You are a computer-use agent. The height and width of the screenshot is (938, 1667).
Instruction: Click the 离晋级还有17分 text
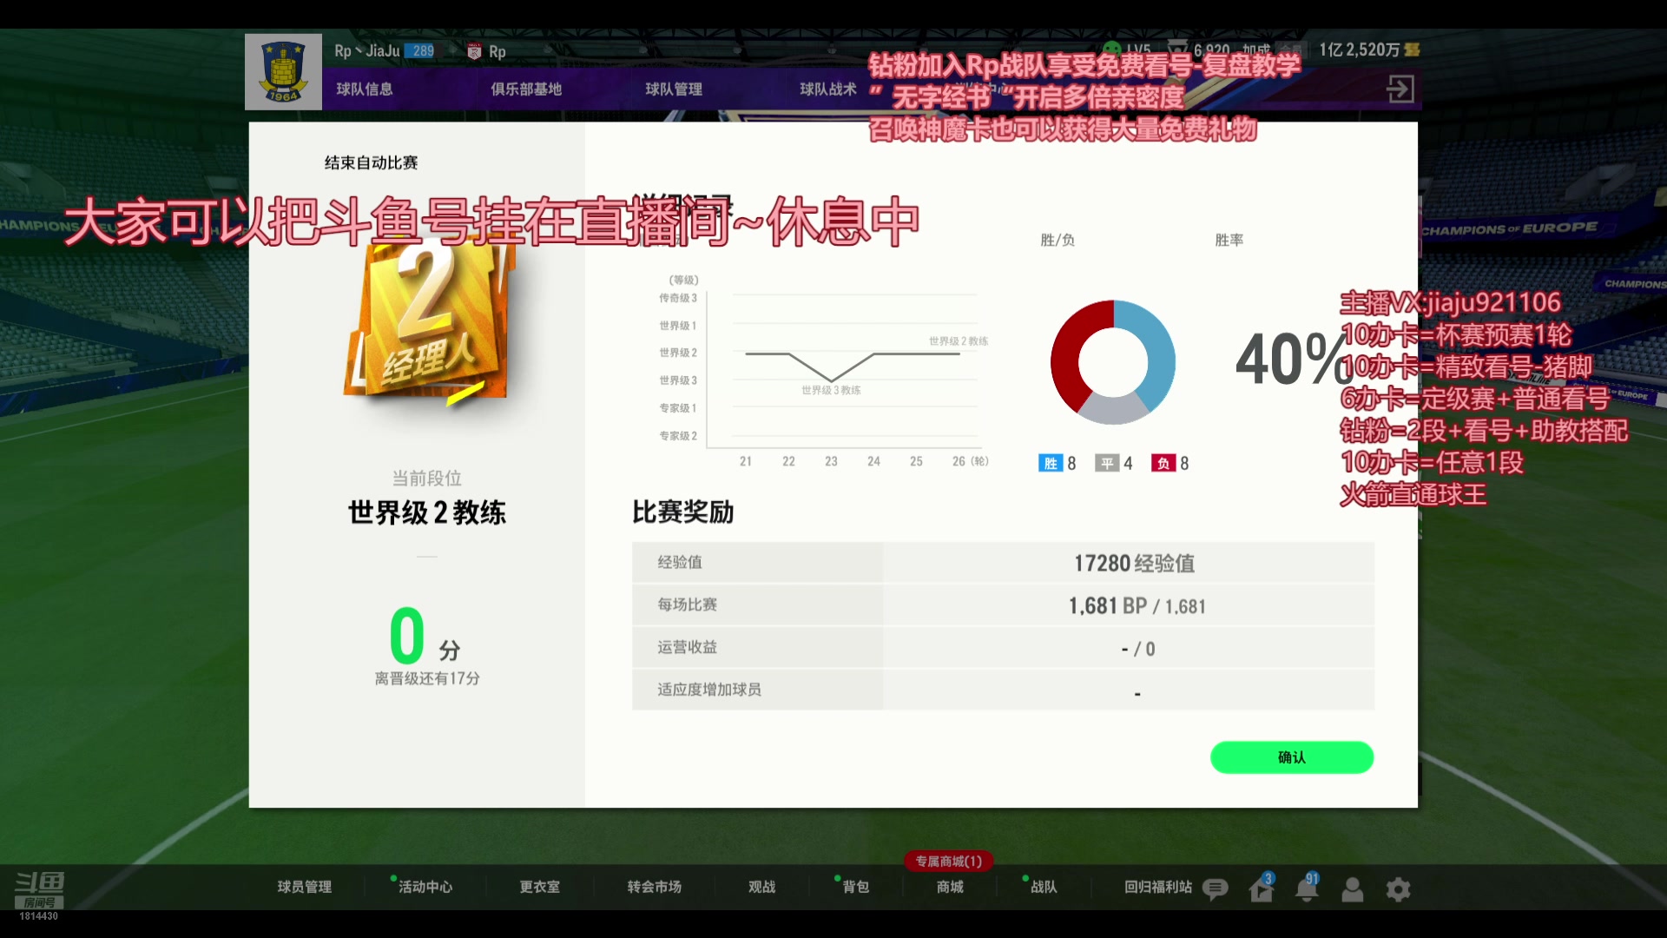click(x=427, y=678)
